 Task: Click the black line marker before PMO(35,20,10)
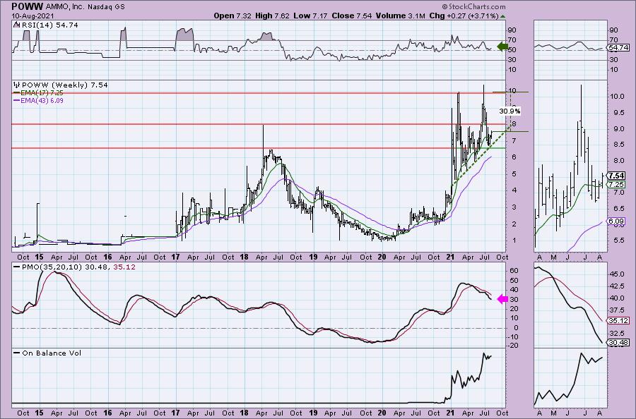click(16, 267)
